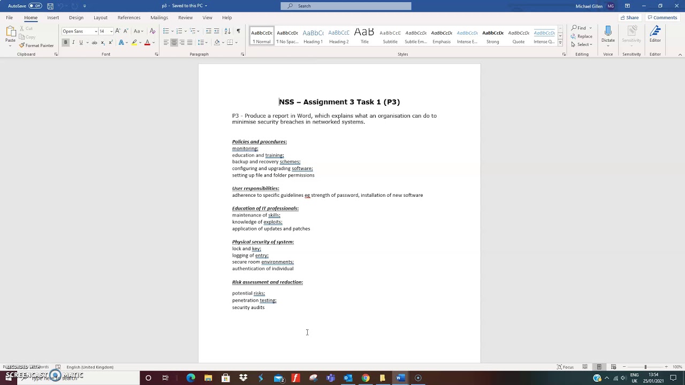Viewport: 685px width, 385px height.
Task: Open the Comments button
Action: (x=662, y=18)
